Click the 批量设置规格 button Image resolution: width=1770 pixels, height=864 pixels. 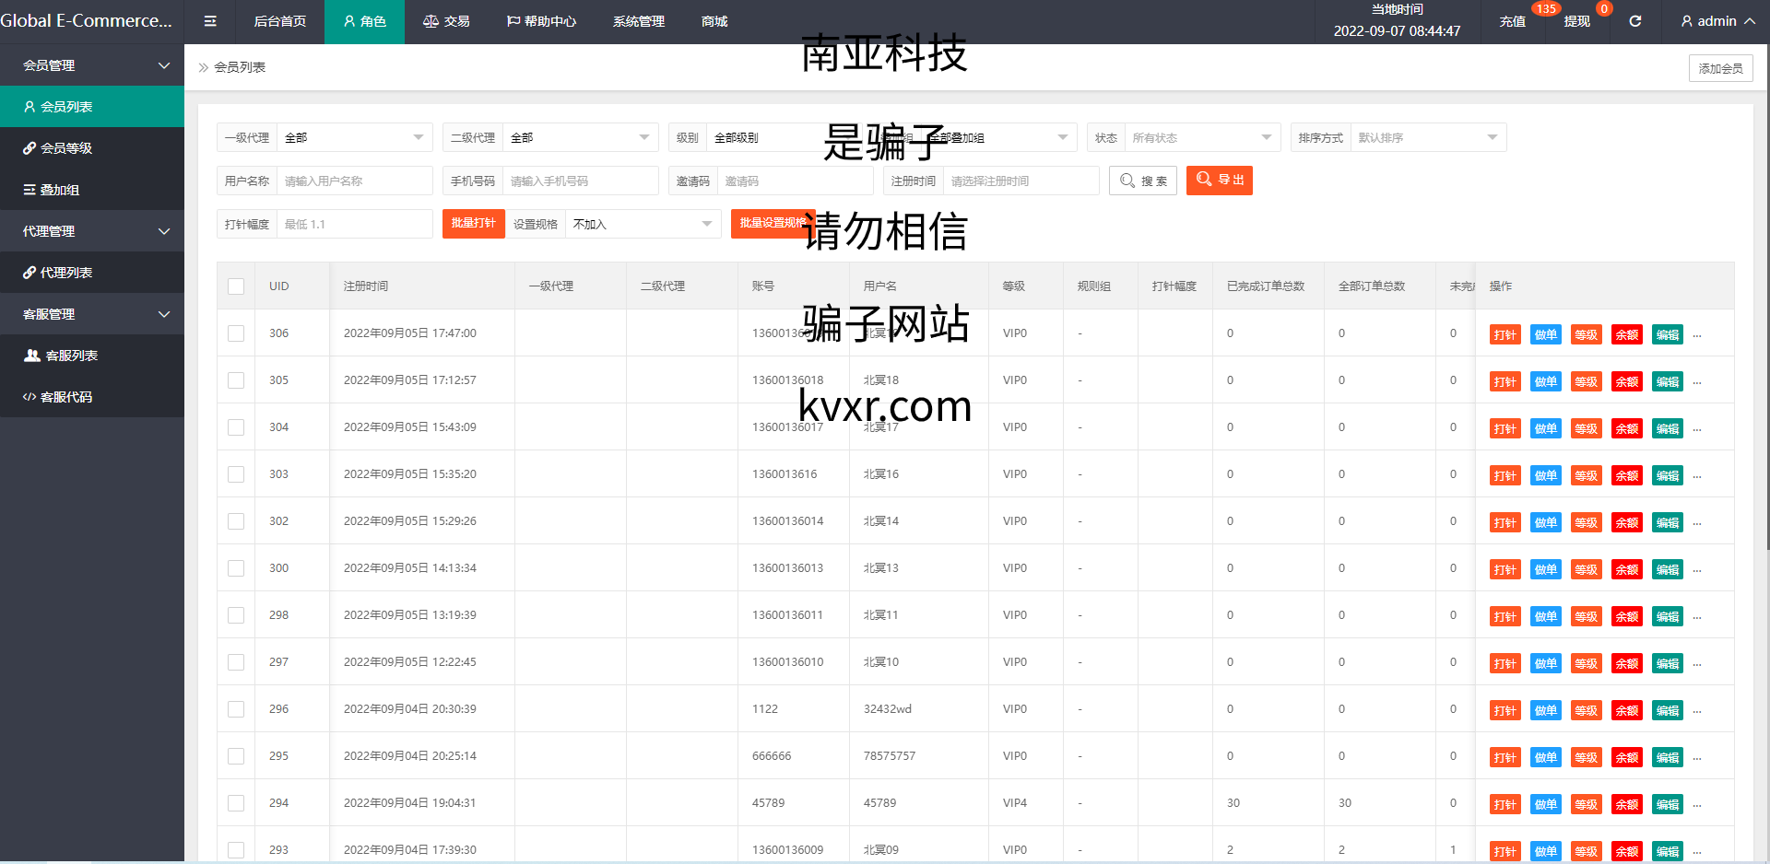[773, 224]
